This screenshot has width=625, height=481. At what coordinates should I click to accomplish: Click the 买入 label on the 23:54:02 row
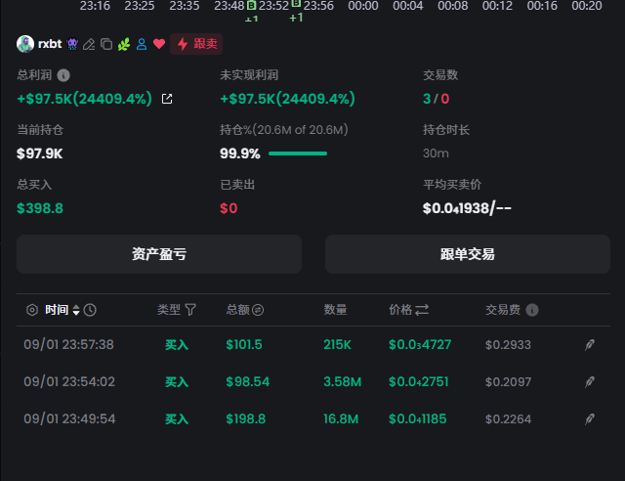point(177,381)
